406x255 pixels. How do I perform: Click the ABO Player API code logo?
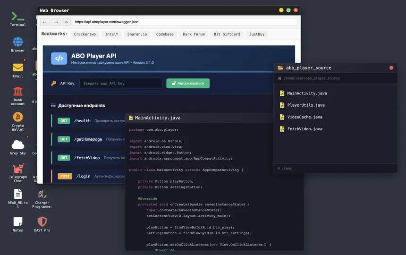pos(59,59)
